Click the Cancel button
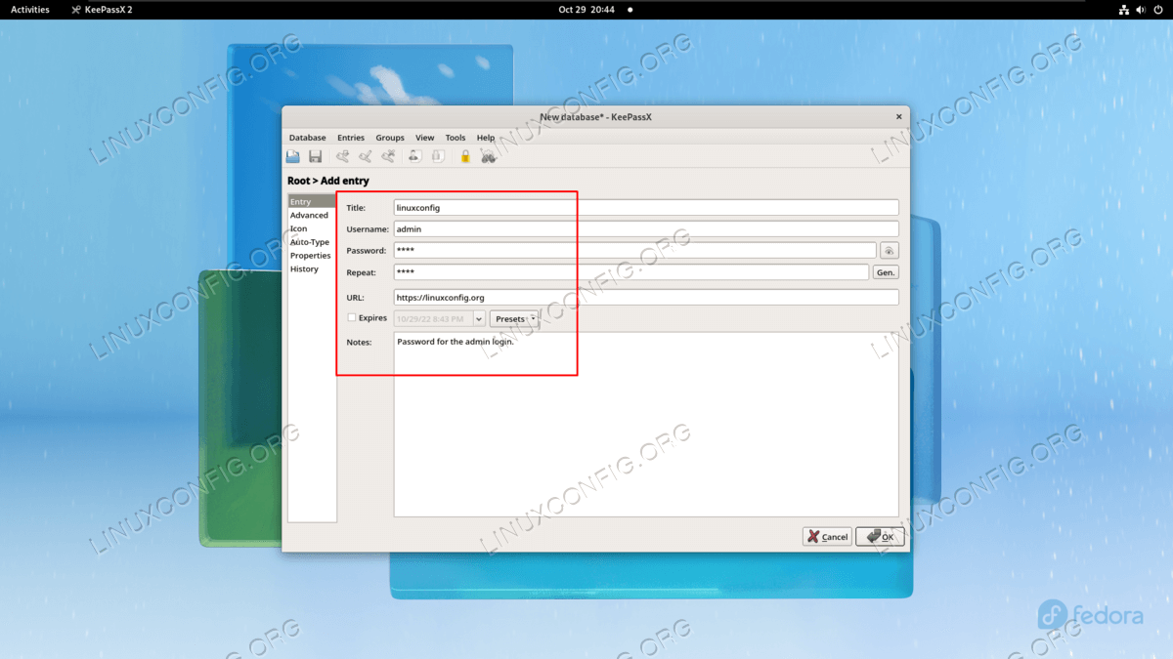This screenshot has width=1173, height=659. [x=827, y=537]
